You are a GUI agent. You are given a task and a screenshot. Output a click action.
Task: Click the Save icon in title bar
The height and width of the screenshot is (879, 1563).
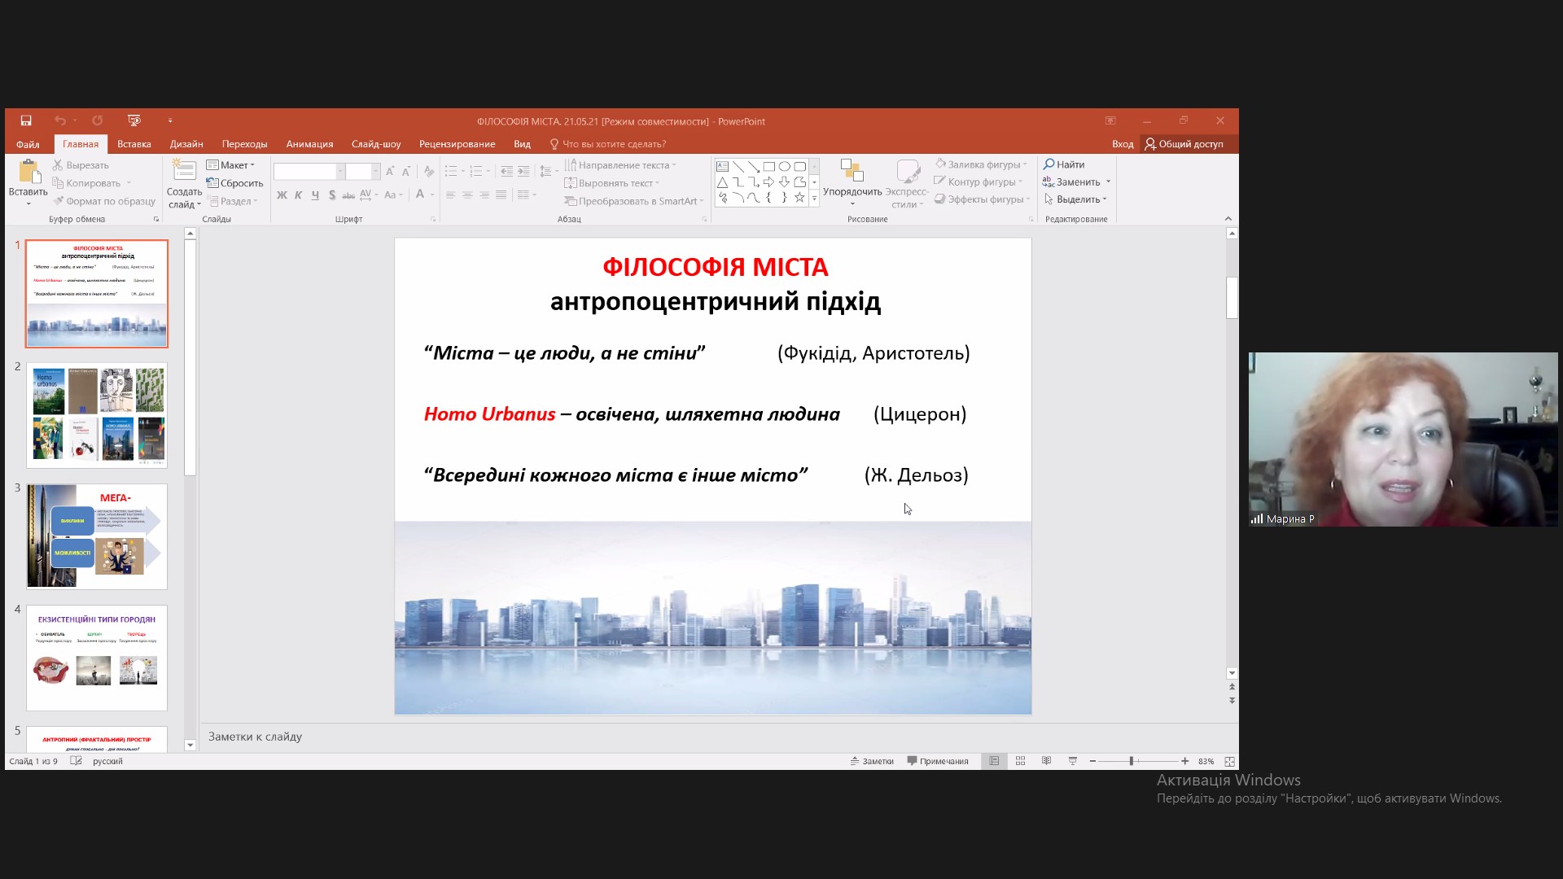tap(26, 120)
